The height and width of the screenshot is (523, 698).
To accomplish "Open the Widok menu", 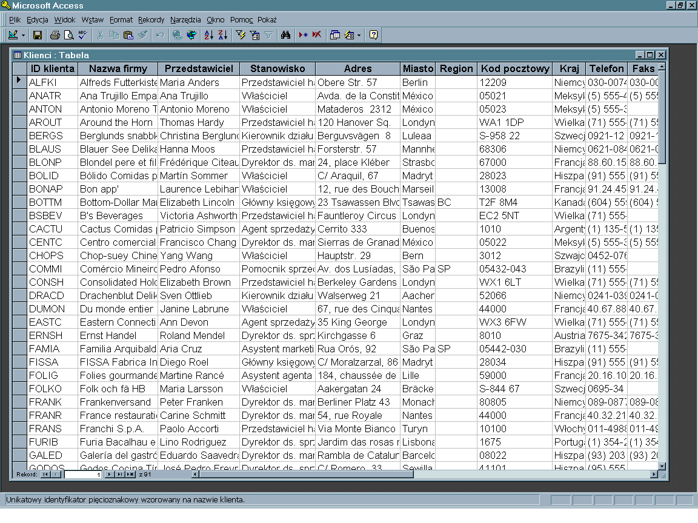I will pos(65,19).
